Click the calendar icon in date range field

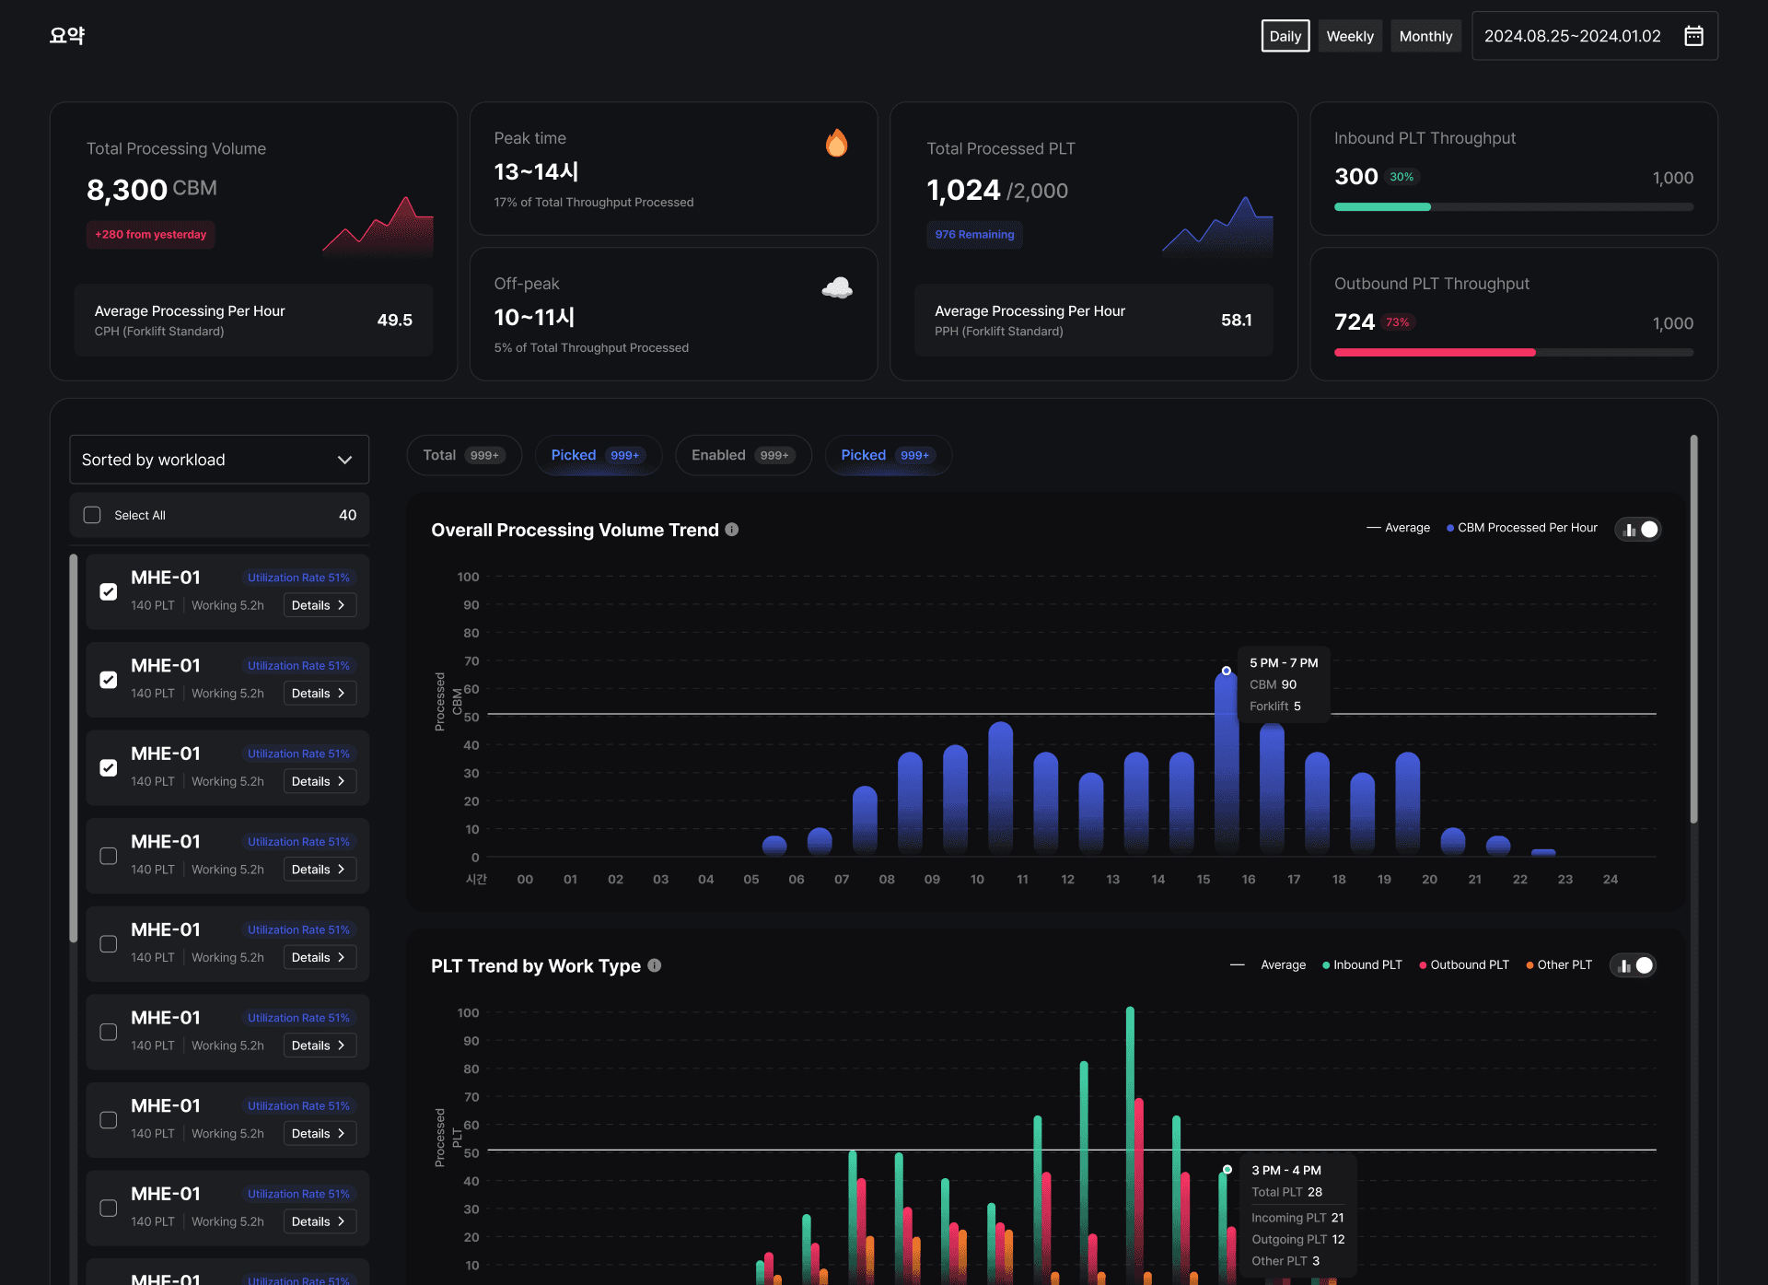tap(1693, 36)
